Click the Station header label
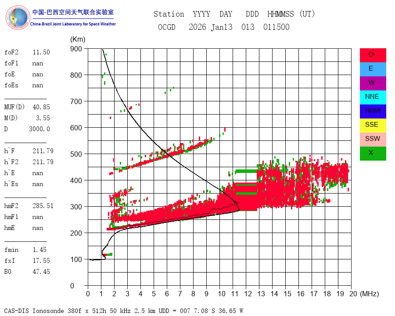Screen dimensions: 395x316 tap(169, 14)
